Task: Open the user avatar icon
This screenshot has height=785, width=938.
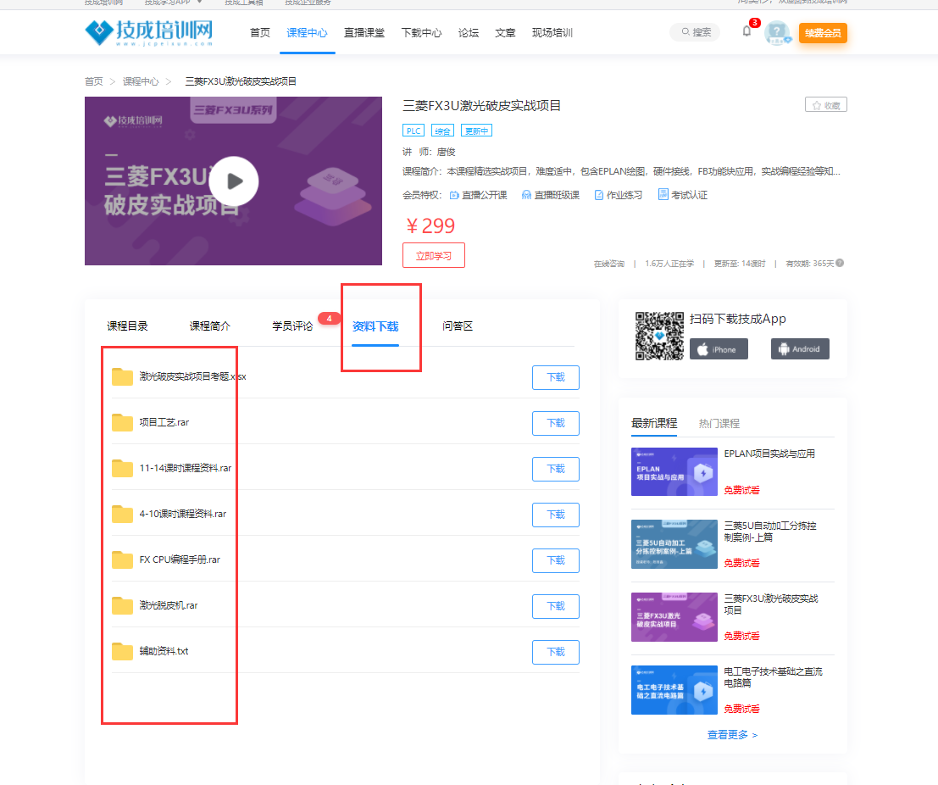Action: [x=777, y=32]
